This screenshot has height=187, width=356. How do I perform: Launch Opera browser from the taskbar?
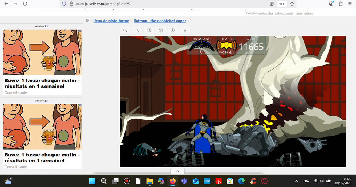click(x=264, y=181)
